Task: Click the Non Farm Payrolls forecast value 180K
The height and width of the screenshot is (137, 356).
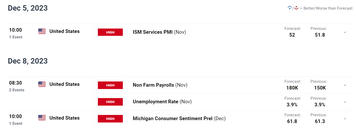Action: pos(292,88)
